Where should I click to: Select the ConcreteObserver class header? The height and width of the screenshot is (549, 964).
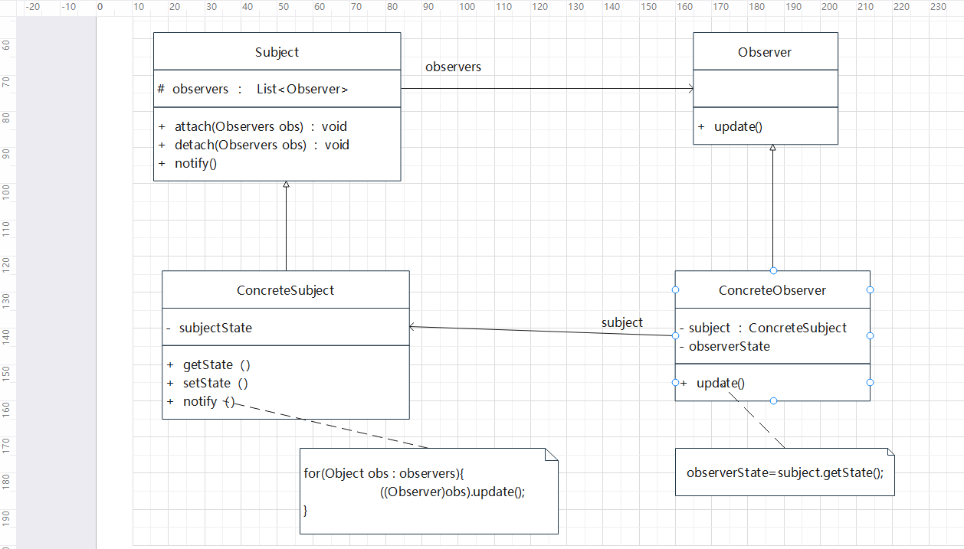772,290
